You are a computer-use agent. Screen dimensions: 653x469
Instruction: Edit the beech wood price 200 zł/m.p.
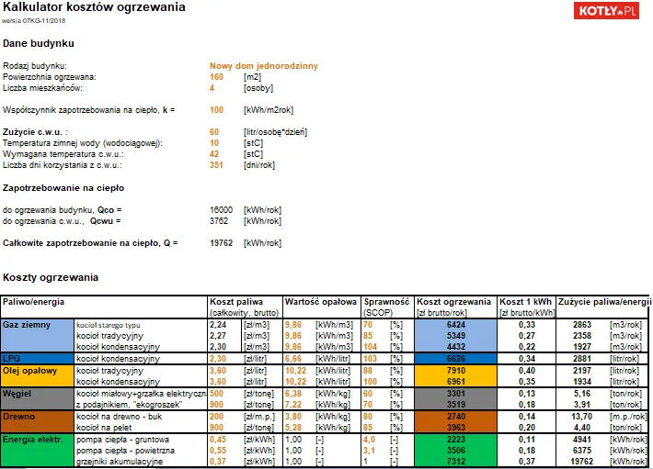point(216,417)
